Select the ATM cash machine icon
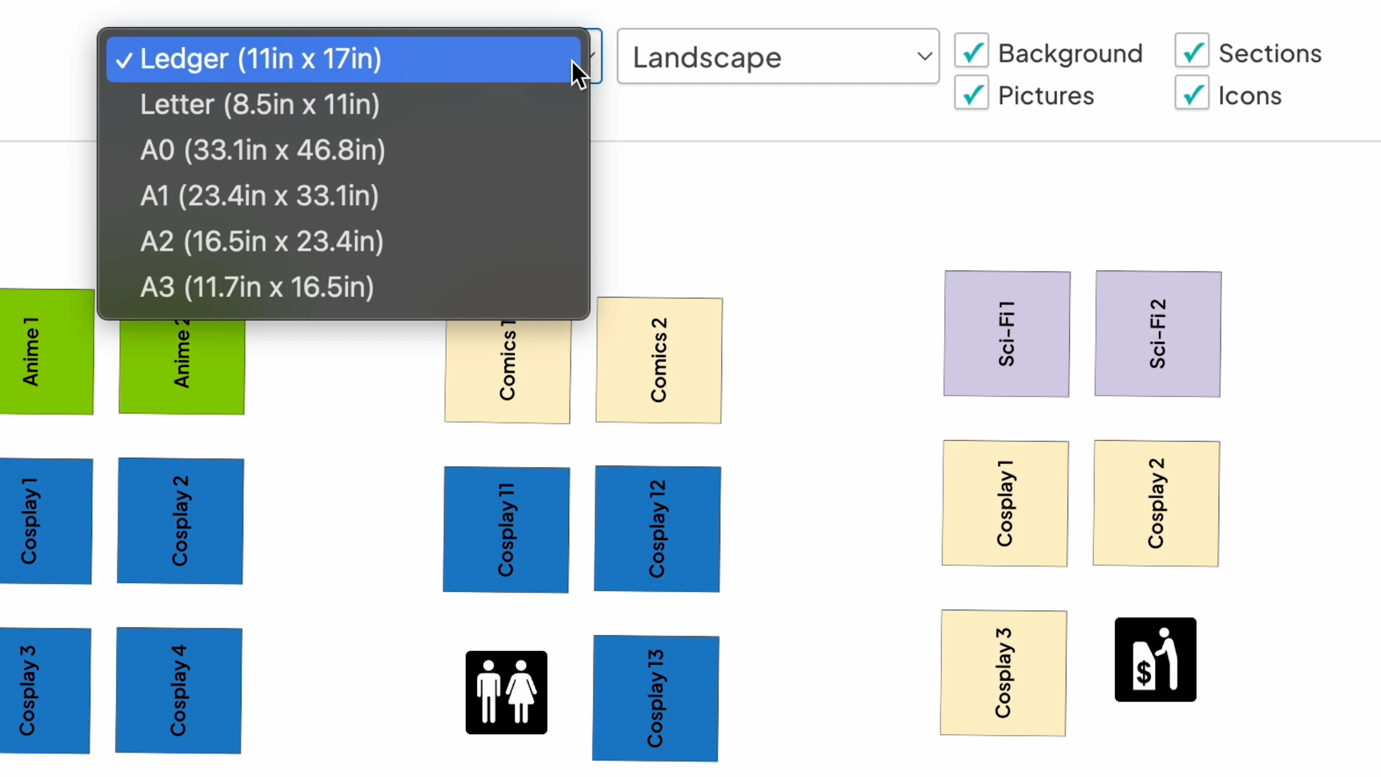The image size is (1381, 777). click(1155, 660)
